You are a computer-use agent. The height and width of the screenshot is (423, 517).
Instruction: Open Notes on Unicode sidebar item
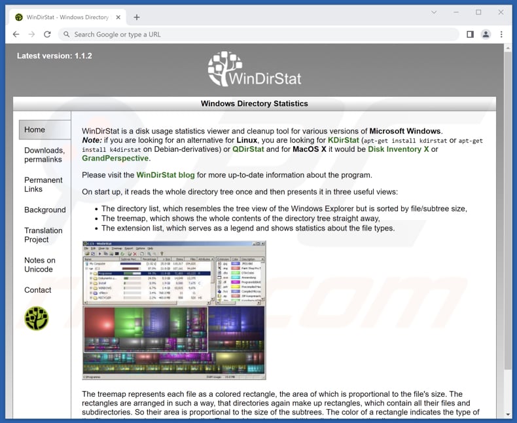pyautogui.click(x=39, y=265)
